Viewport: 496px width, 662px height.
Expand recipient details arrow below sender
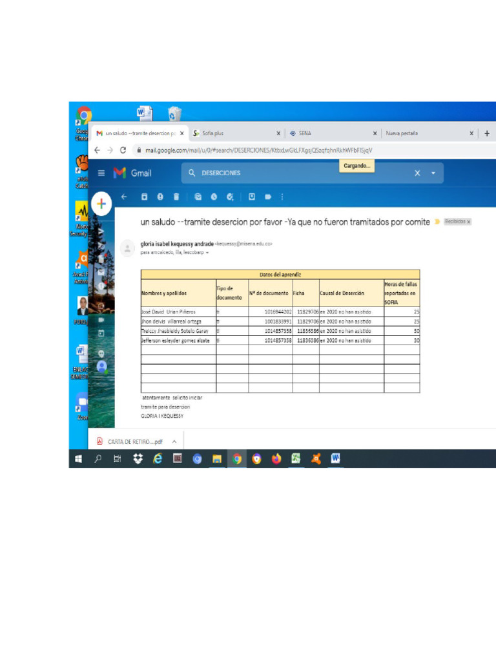point(207,253)
